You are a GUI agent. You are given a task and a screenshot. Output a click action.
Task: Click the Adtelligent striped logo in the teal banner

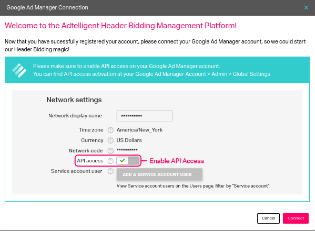[19, 70]
